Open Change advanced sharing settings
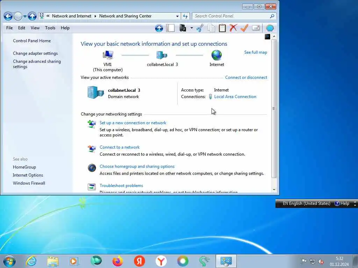This screenshot has width=358, height=268. click(37, 64)
